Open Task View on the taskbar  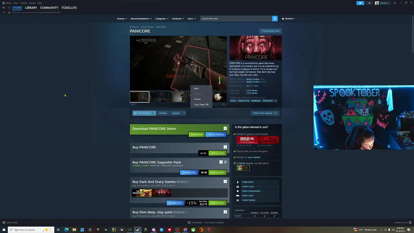coord(58,230)
